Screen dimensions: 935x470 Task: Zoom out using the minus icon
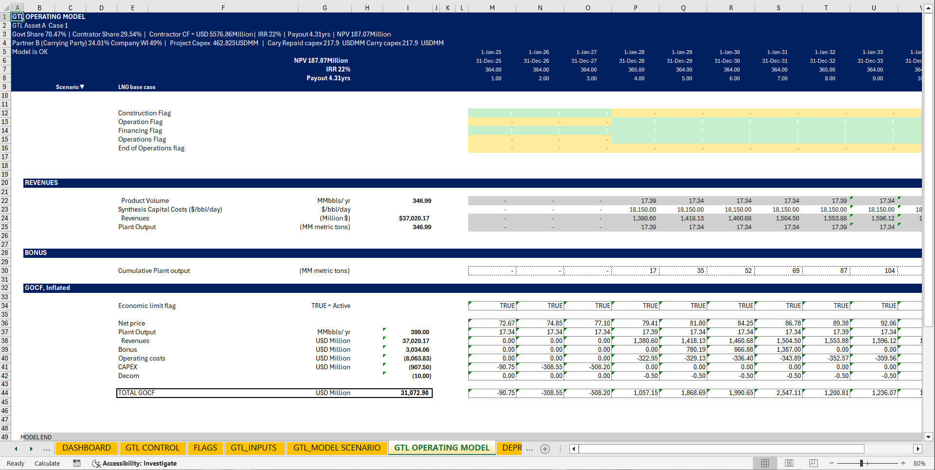pos(830,463)
